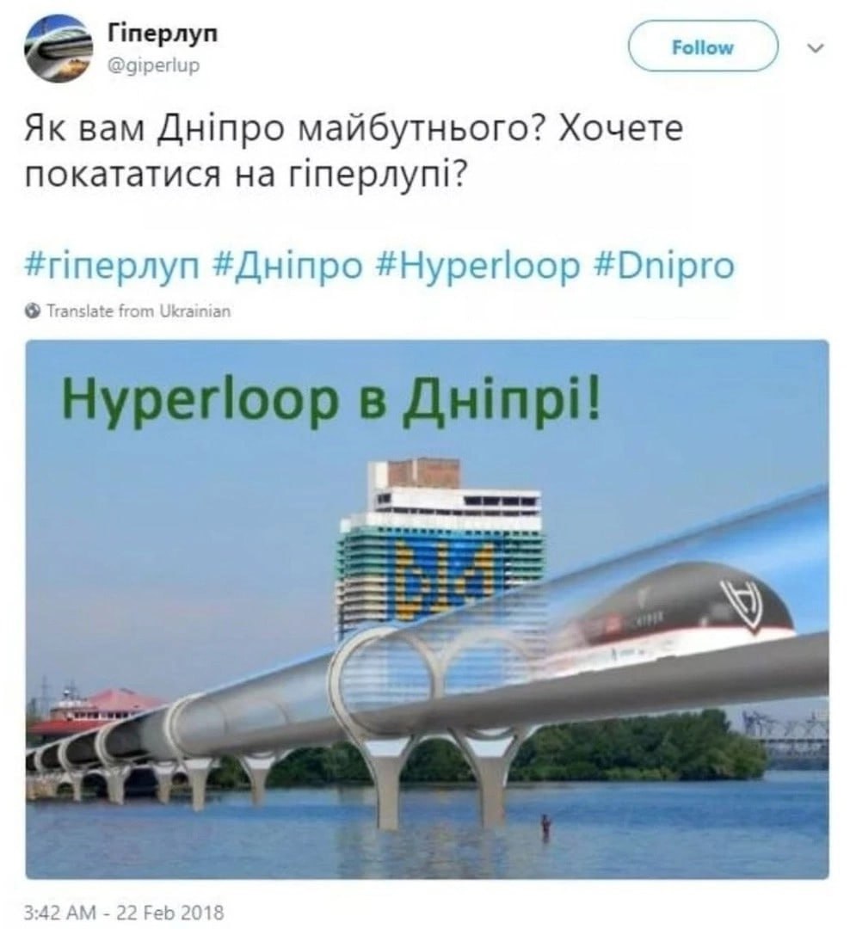This screenshot has height=929, width=850.
Task: Open the attached Hyperloop image
Action: coord(427,609)
